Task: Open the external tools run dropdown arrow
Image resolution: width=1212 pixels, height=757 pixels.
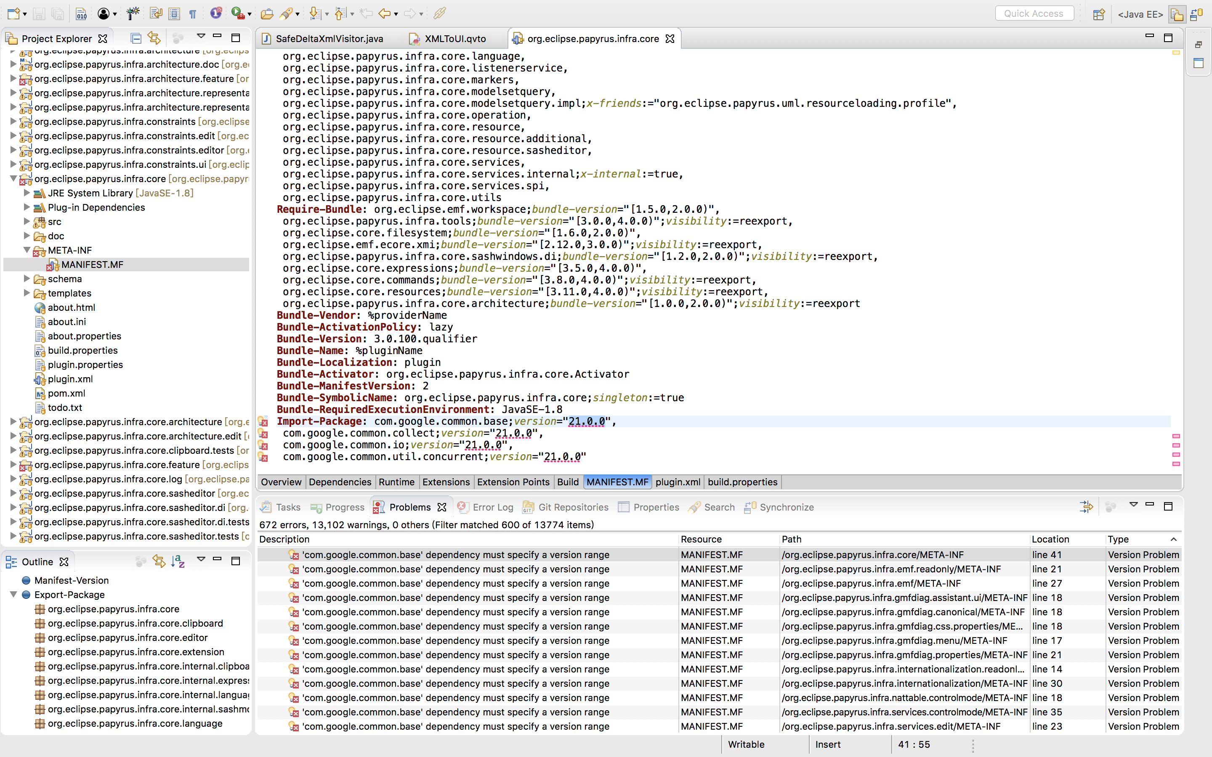Action: point(250,15)
